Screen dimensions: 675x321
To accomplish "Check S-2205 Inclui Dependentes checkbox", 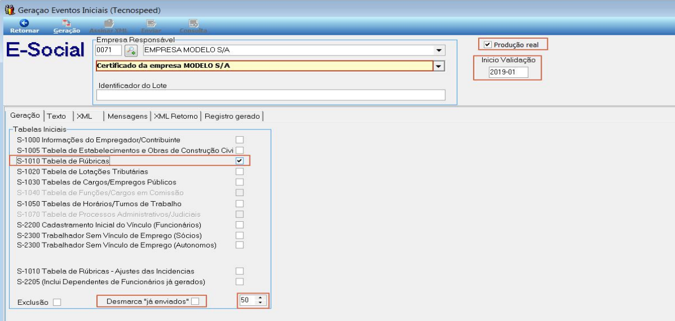I will pyautogui.click(x=239, y=281).
